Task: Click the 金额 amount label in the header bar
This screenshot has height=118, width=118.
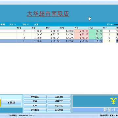Action: tap(37, 24)
